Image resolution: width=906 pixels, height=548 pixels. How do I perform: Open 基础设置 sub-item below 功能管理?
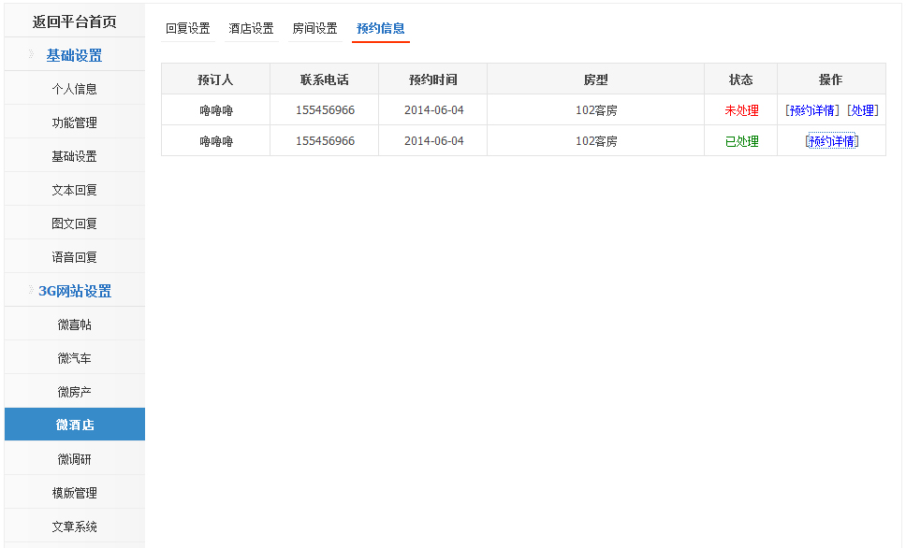(75, 156)
